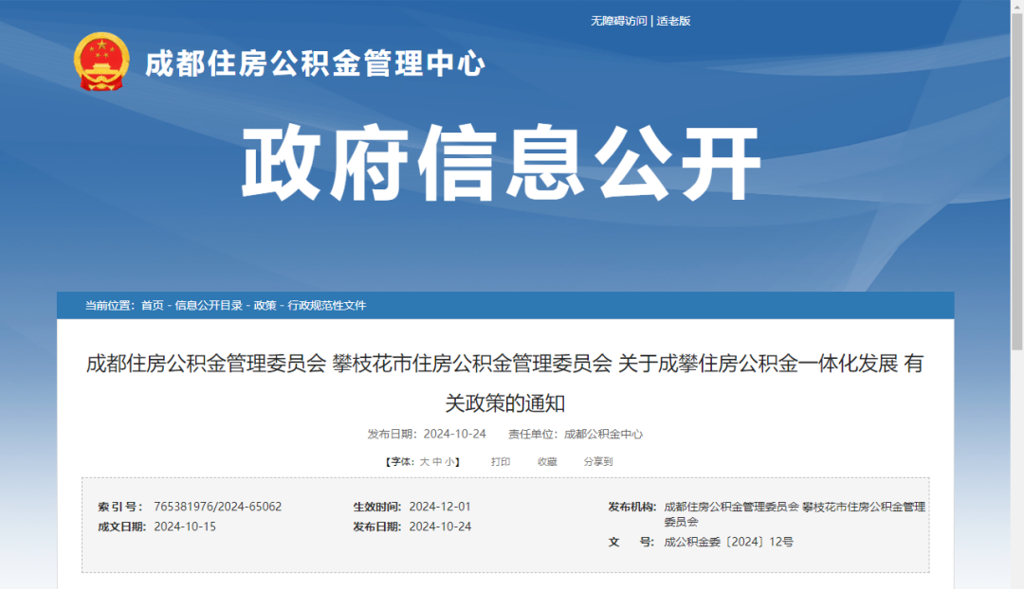Set font size to 小 (small)

[449, 462]
